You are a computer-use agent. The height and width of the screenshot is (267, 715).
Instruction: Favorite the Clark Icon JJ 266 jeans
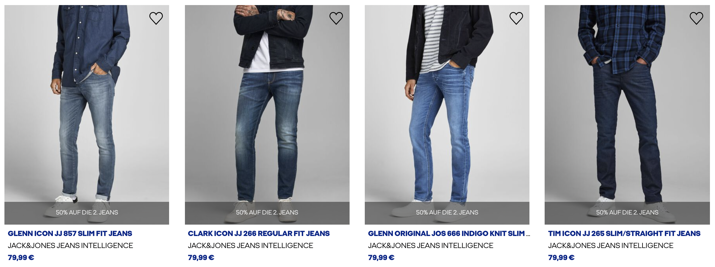[x=336, y=18]
